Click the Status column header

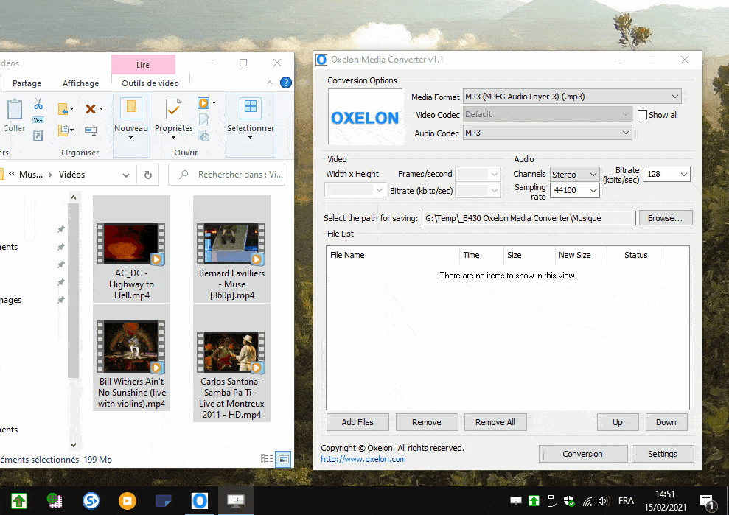click(x=636, y=255)
